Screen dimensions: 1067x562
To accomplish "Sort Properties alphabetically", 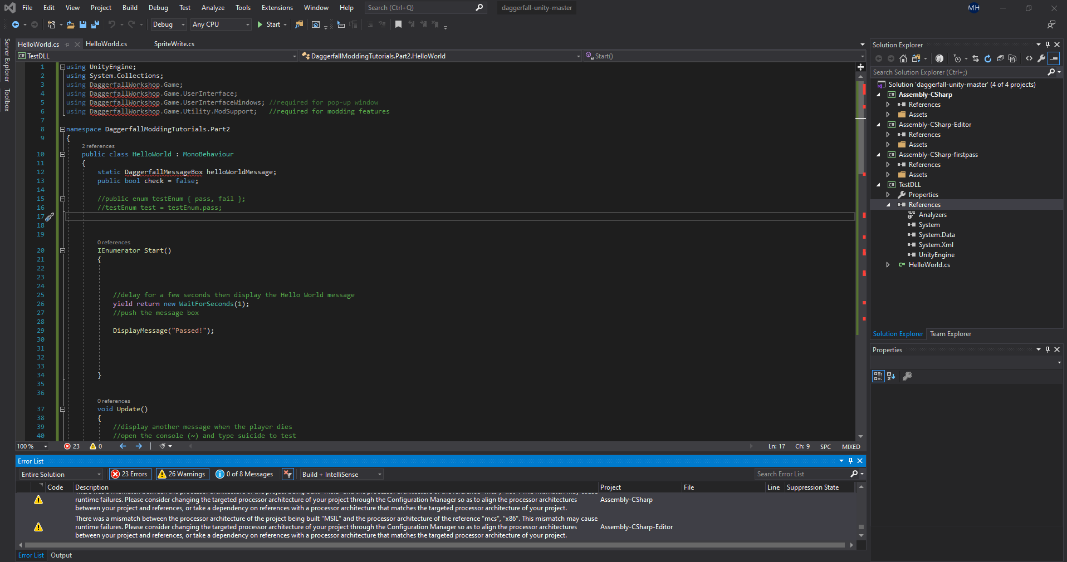I will (x=891, y=376).
